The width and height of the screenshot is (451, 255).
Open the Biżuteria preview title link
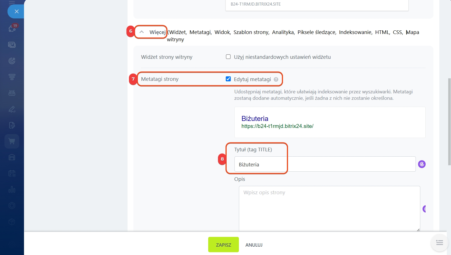255,118
